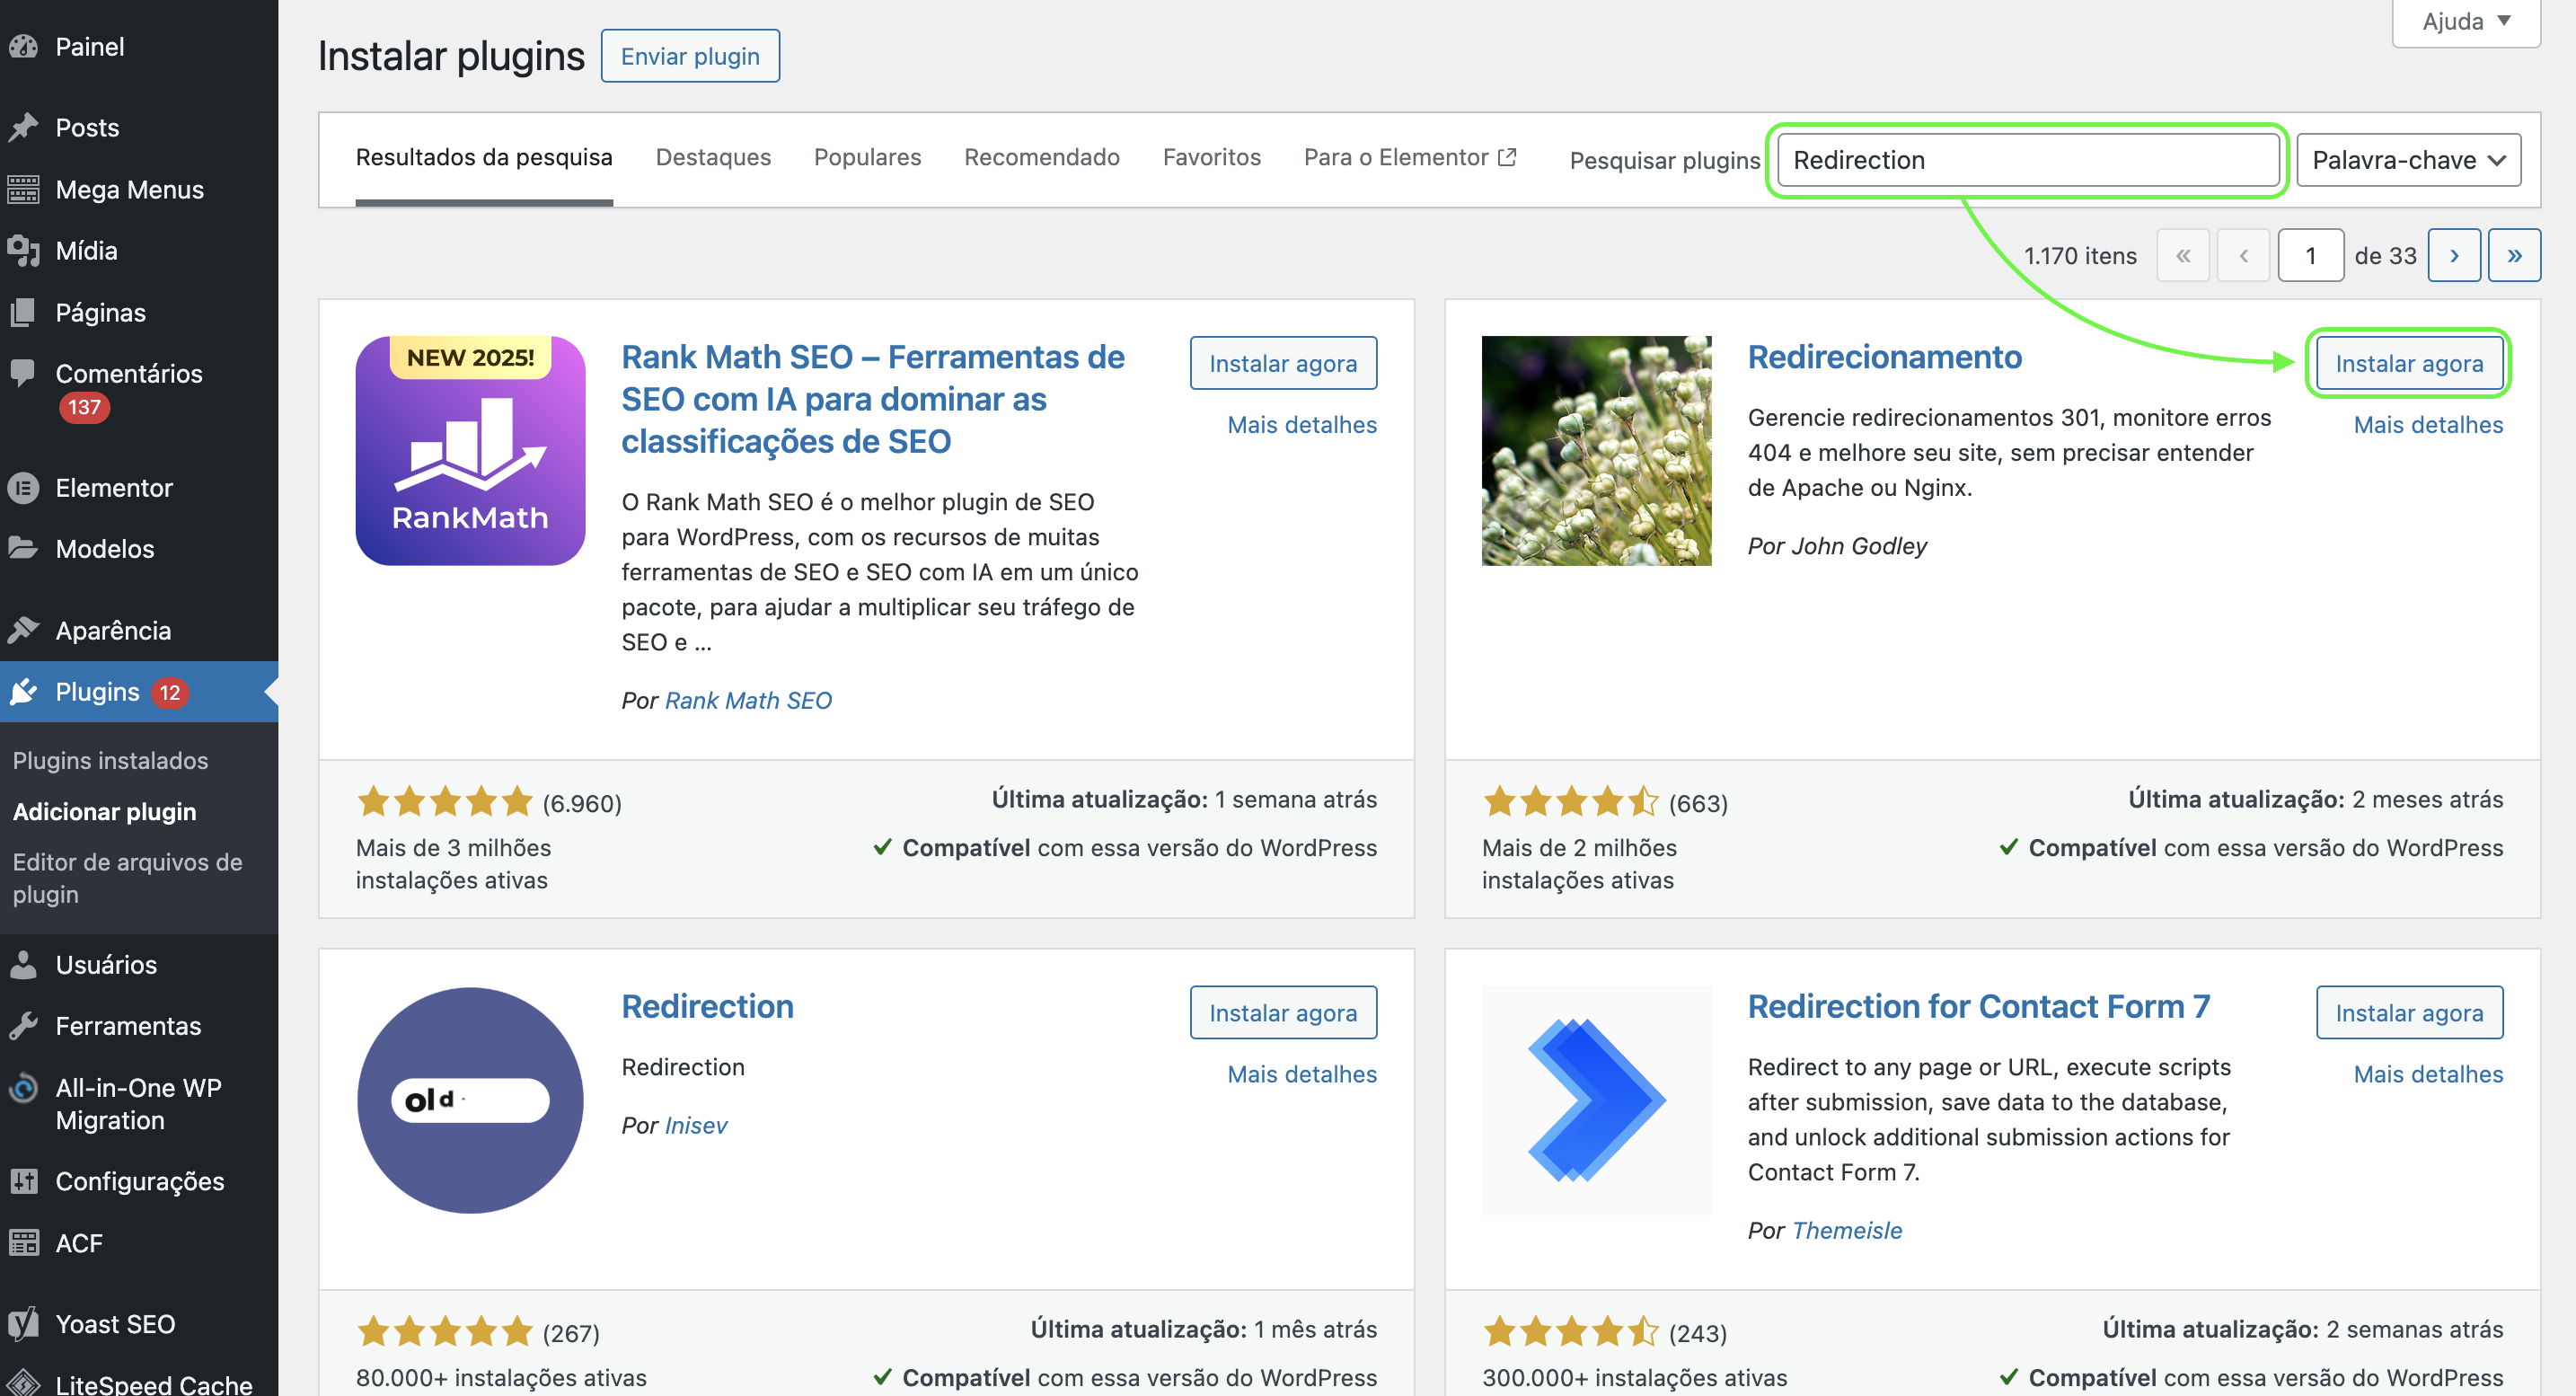Click the Redirecionamento star rating
The height and width of the screenshot is (1396, 2576).
click(1570, 801)
